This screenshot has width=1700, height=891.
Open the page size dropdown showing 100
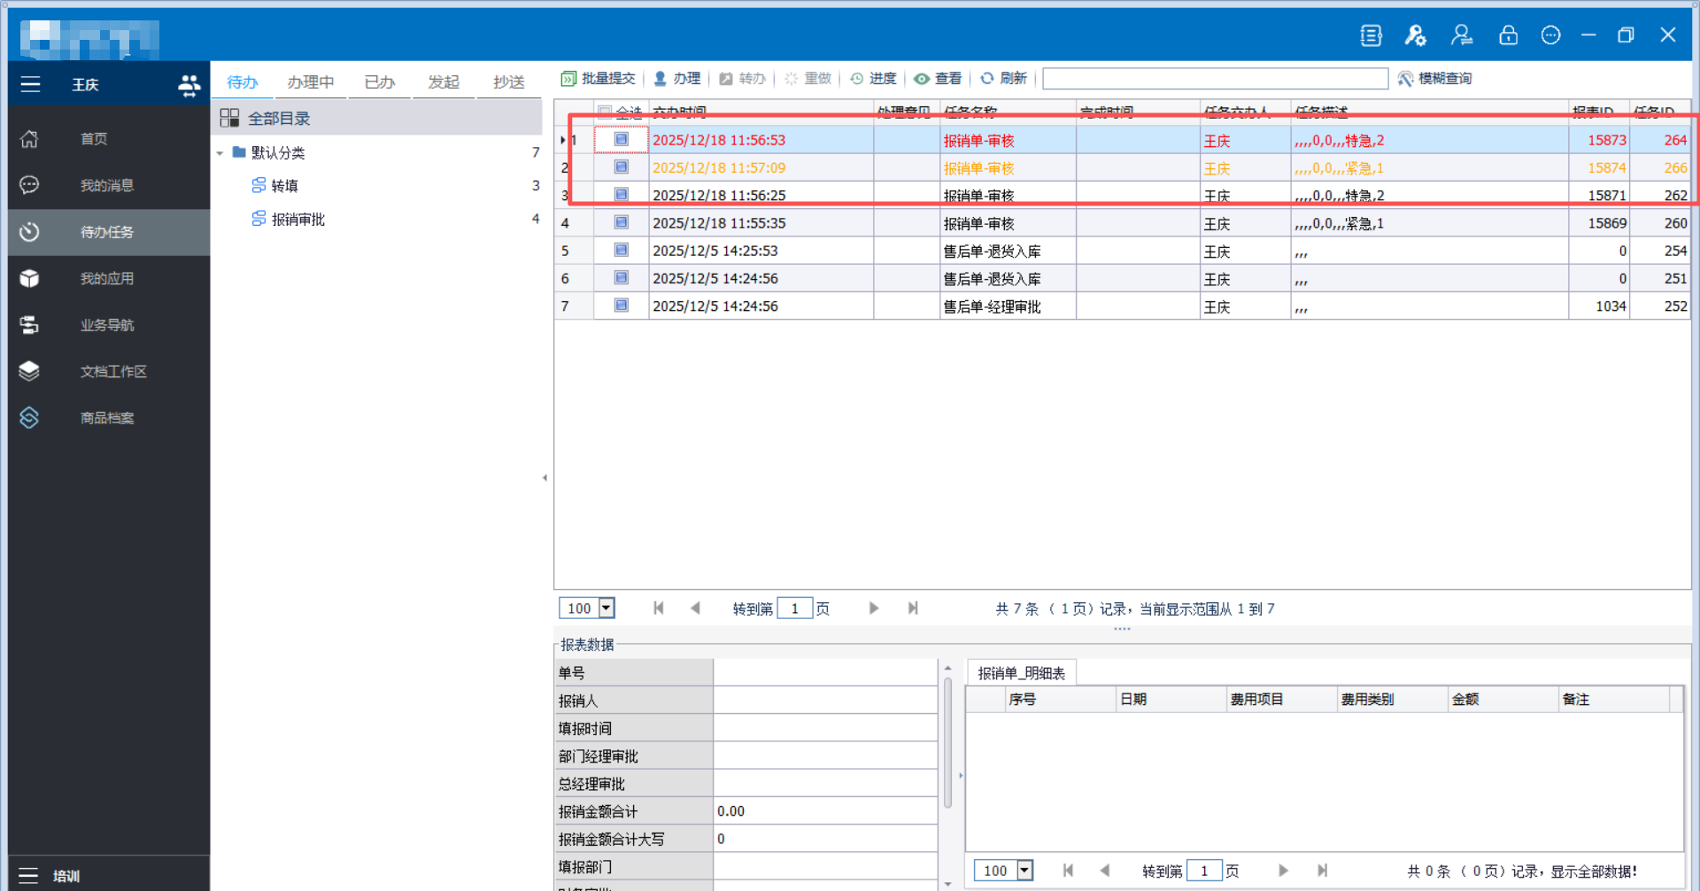pyautogui.click(x=607, y=608)
